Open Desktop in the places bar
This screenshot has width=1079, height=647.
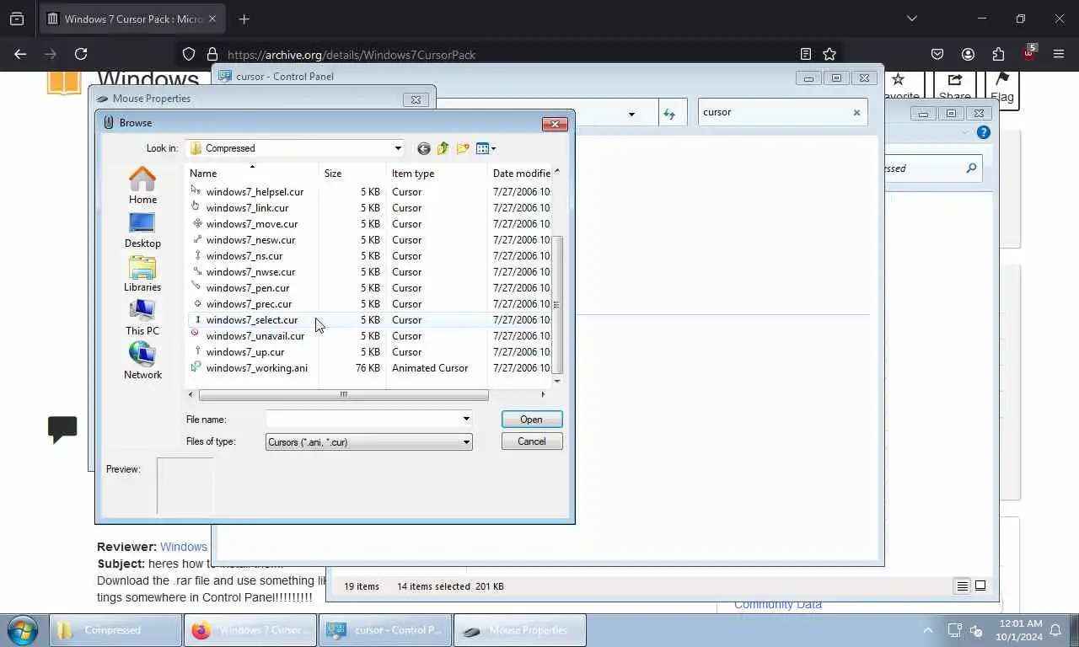coord(142,229)
